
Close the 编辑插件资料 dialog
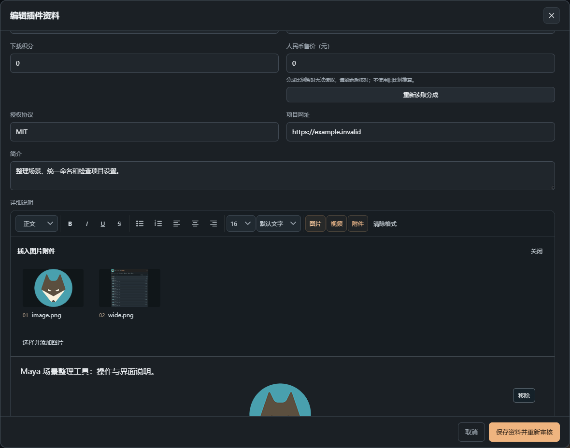552,15
